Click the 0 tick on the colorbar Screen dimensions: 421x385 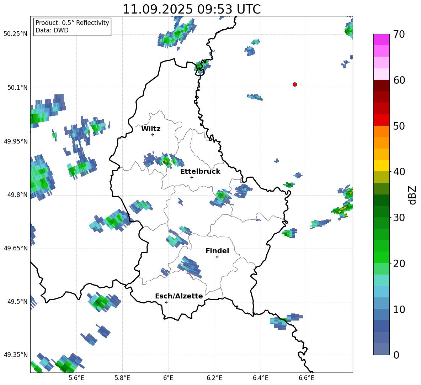pos(396,355)
